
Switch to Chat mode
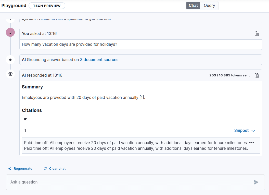point(193,6)
